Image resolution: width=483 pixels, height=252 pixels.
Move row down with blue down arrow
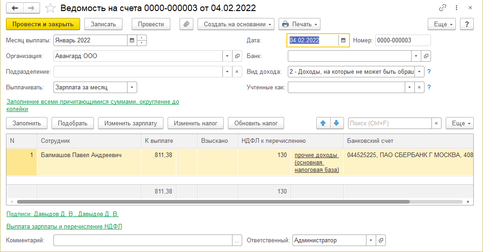[x=337, y=123]
